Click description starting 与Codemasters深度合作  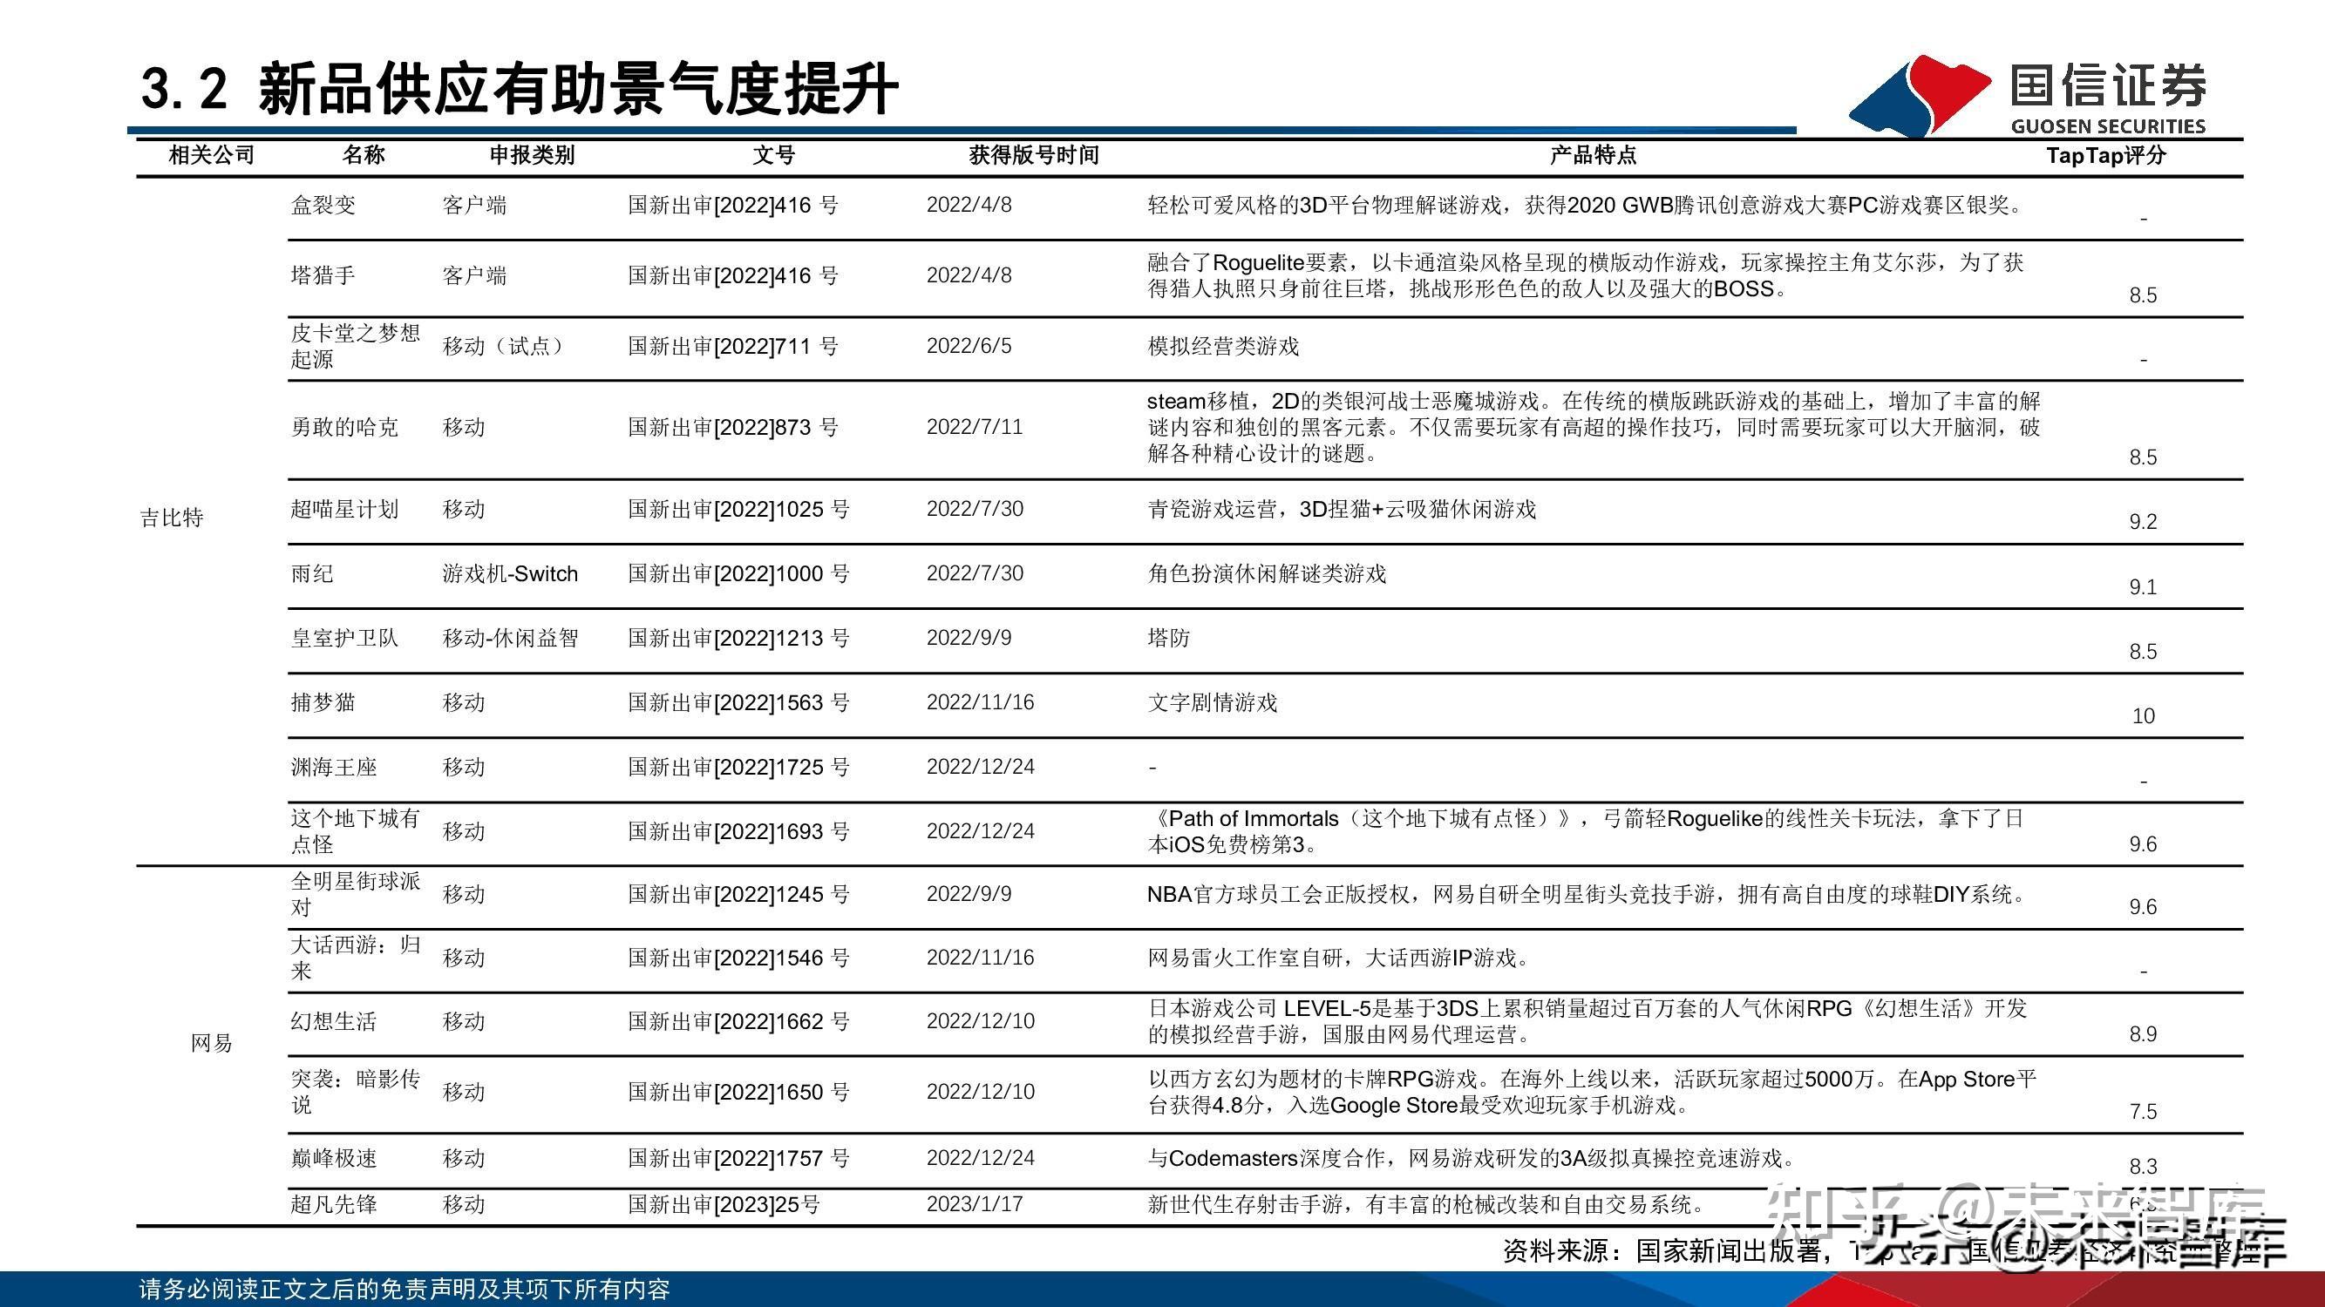pos(1472,1158)
